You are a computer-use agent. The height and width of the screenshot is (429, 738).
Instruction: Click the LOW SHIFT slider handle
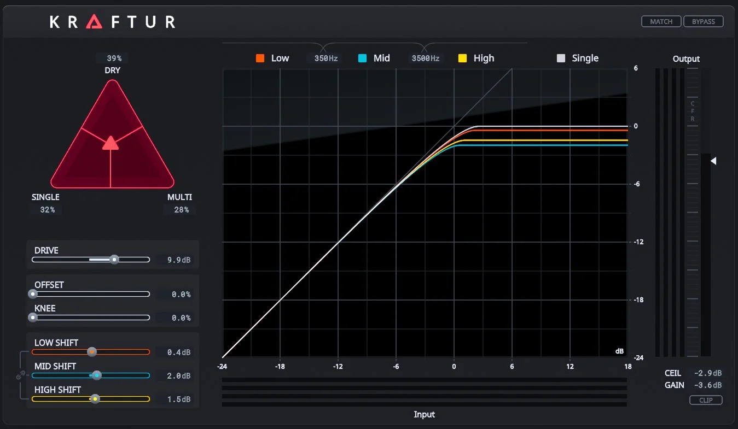click(92, 352)
